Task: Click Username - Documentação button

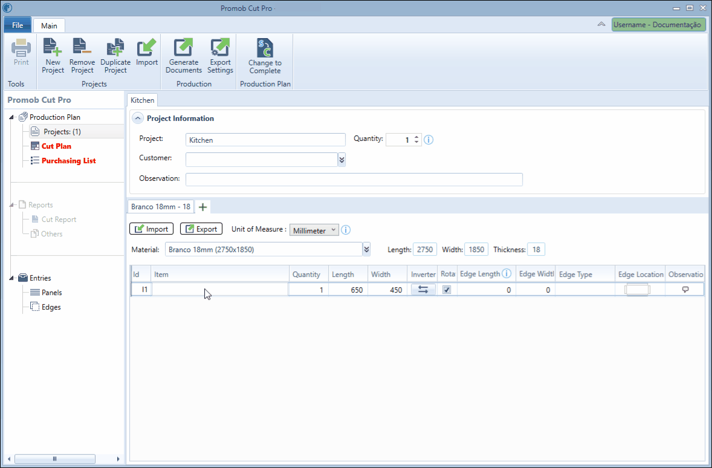Action: point(658,25)
